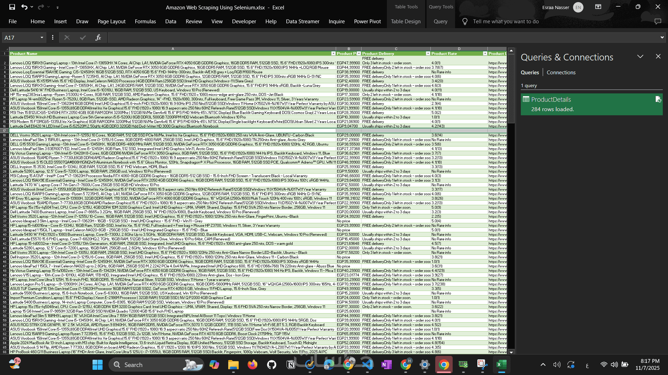Open Product Name column filter dropdown

[333, 53]
